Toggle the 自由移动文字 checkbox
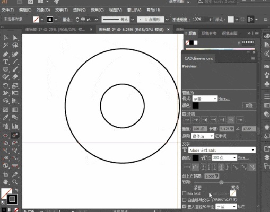The width and height of the screenshot is (270, 212). pos(184,200)
